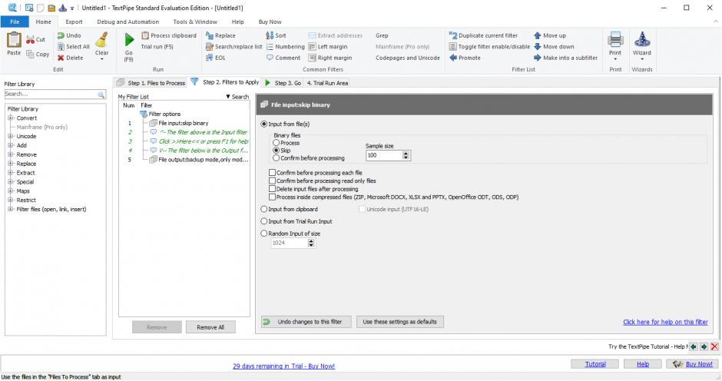Expand the Maps library node

pyautogui.click(x=10, y=190)
